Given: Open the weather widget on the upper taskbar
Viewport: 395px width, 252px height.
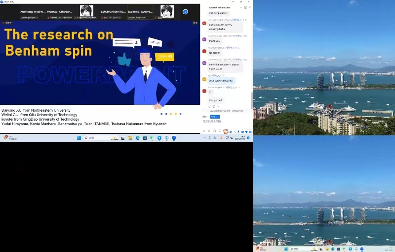Looking at the screenshot, I should tap(10, 137).
